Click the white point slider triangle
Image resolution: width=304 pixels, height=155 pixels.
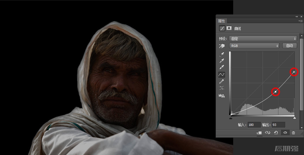tap(294, 118)
